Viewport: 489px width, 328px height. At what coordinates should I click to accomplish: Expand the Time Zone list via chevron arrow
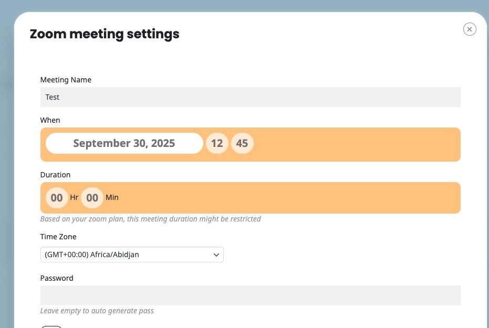[216, 255]
